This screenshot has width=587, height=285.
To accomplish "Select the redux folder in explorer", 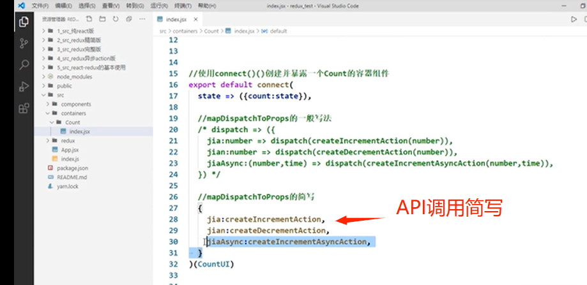I will 68,141.
